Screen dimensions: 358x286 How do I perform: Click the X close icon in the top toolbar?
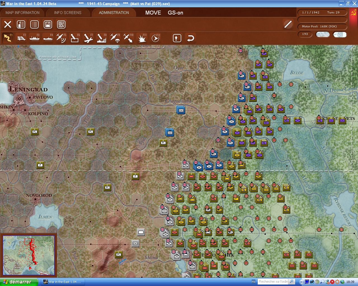(x=8, y=24)
